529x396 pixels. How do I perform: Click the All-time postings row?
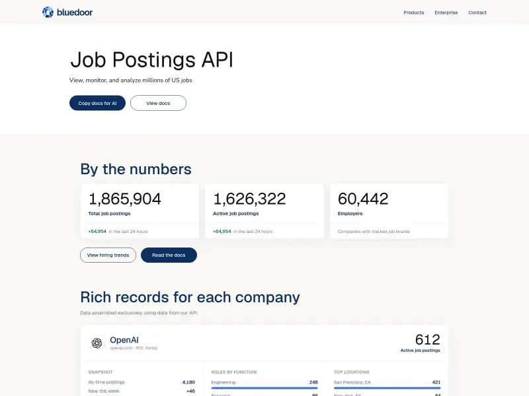click(142, 382)
